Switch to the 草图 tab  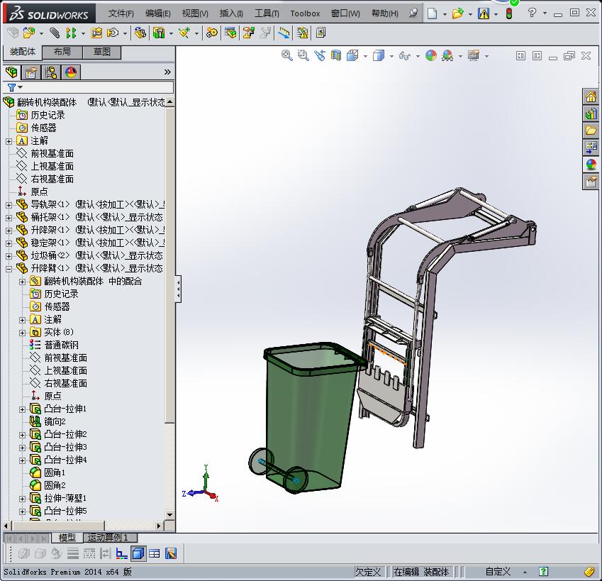[101, 52]
